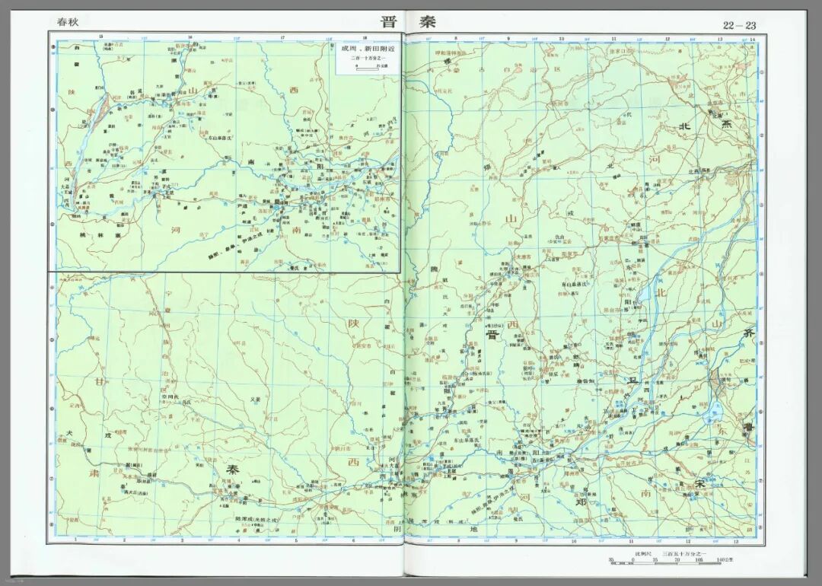Click the inset map scale bar

coord(366,66)
